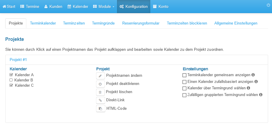Image resolution: width=272 pixels, height=129 pixels.
Task: Enable Einen Kalender zufallsbasiert anzeigen
Action: (184, 82)
